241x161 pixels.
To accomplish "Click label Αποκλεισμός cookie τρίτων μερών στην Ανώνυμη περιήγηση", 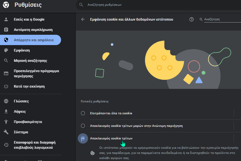I will coord(136,126).
